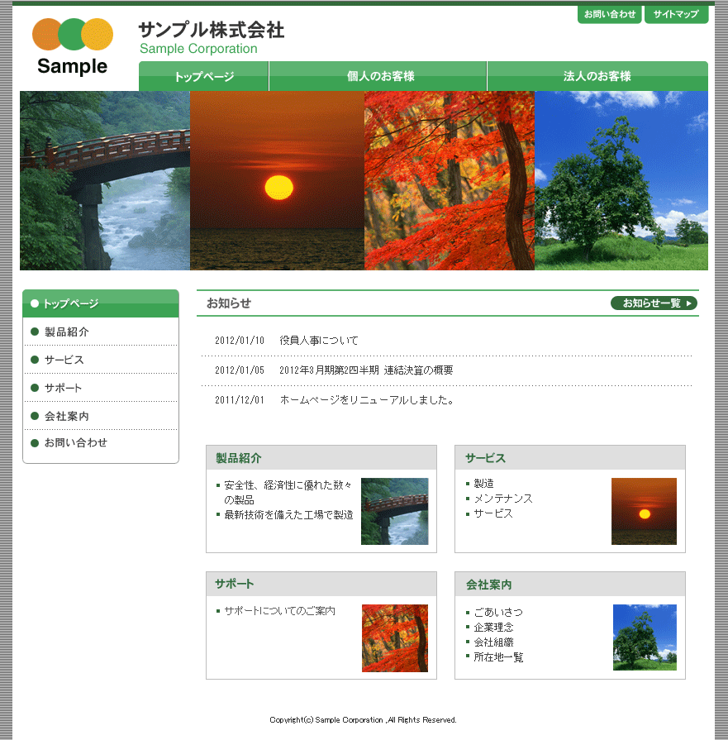This screenshot has width=728, height=740.
Task: Click the bridge thumbnail in 製品紹介
Action: [394, 511]
